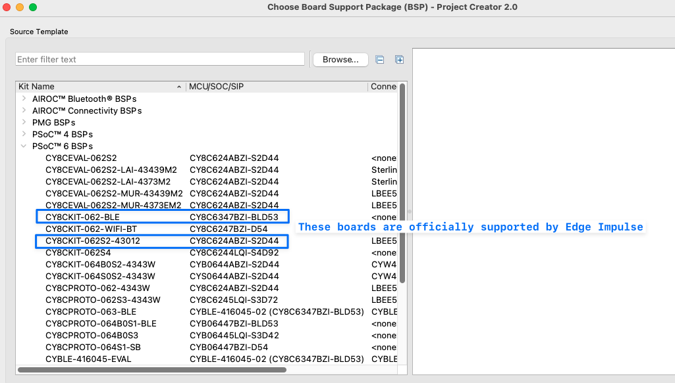Sort by the Kit Name column header
Viewport: 675px width, 383px height.
pos(101,87)
